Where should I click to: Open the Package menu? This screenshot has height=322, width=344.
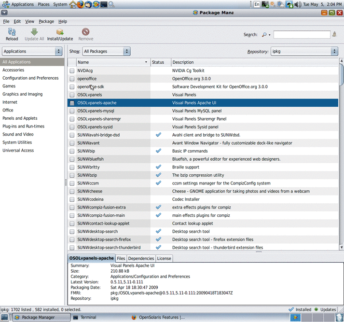46,21
